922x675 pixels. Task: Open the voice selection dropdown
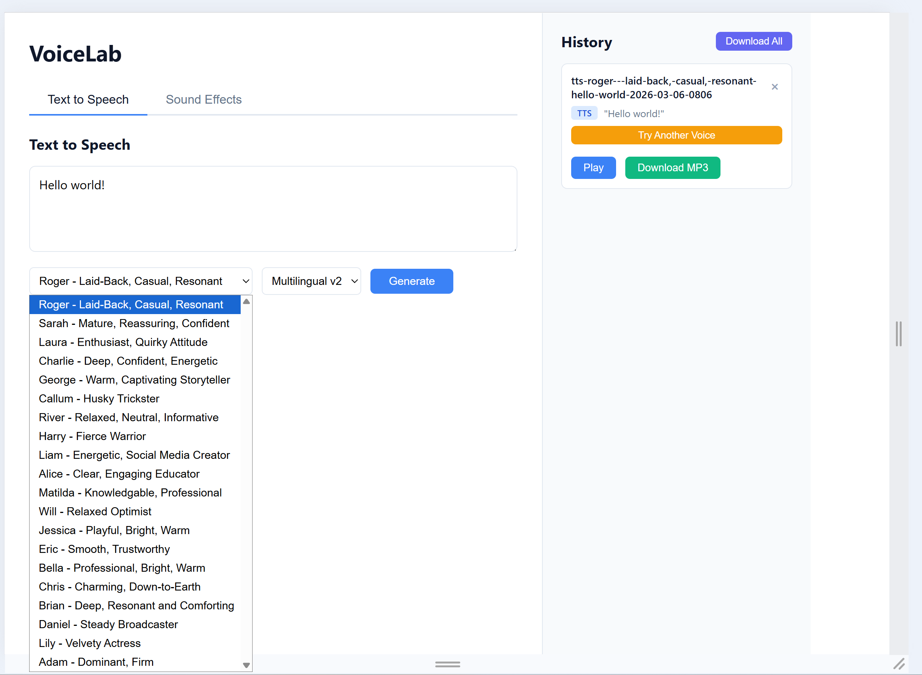pos(140,281)
